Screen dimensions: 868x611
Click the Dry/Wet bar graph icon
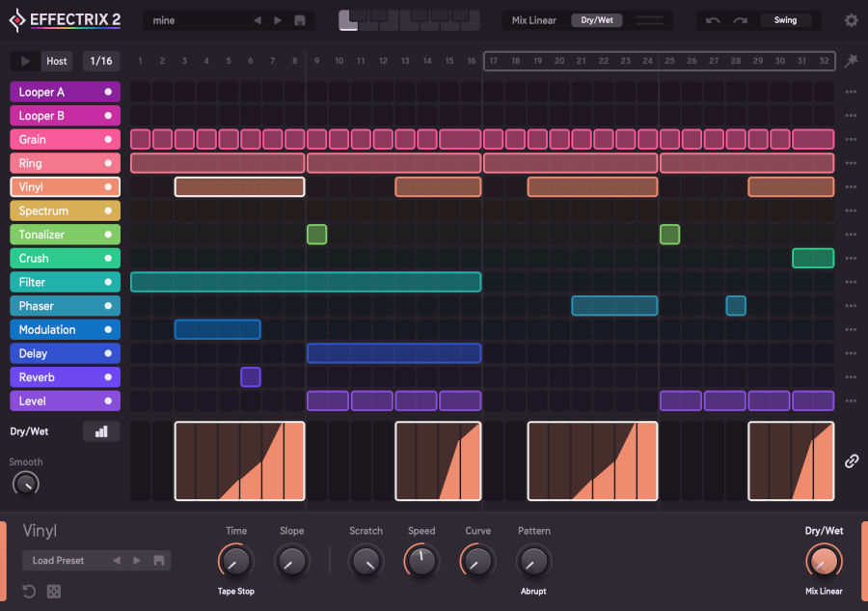coord(101,431)
